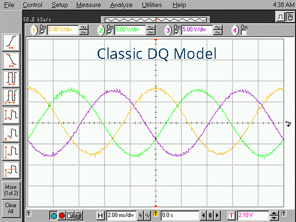Click the graphical interface mode icon top right
The image size is (296, 222).
click(280, 17)
